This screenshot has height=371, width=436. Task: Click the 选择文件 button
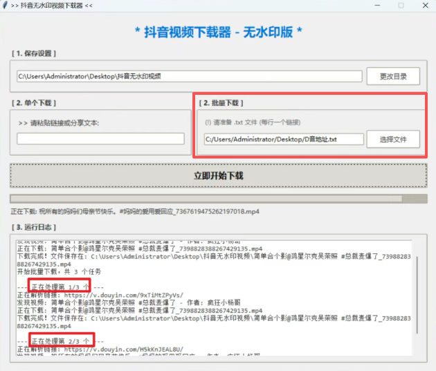coord(392,139)
